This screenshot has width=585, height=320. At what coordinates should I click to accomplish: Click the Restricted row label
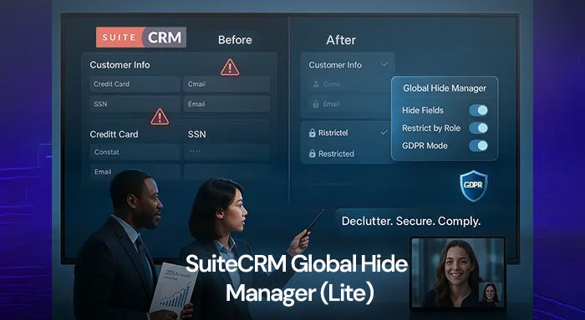click(x=336, y=153)
